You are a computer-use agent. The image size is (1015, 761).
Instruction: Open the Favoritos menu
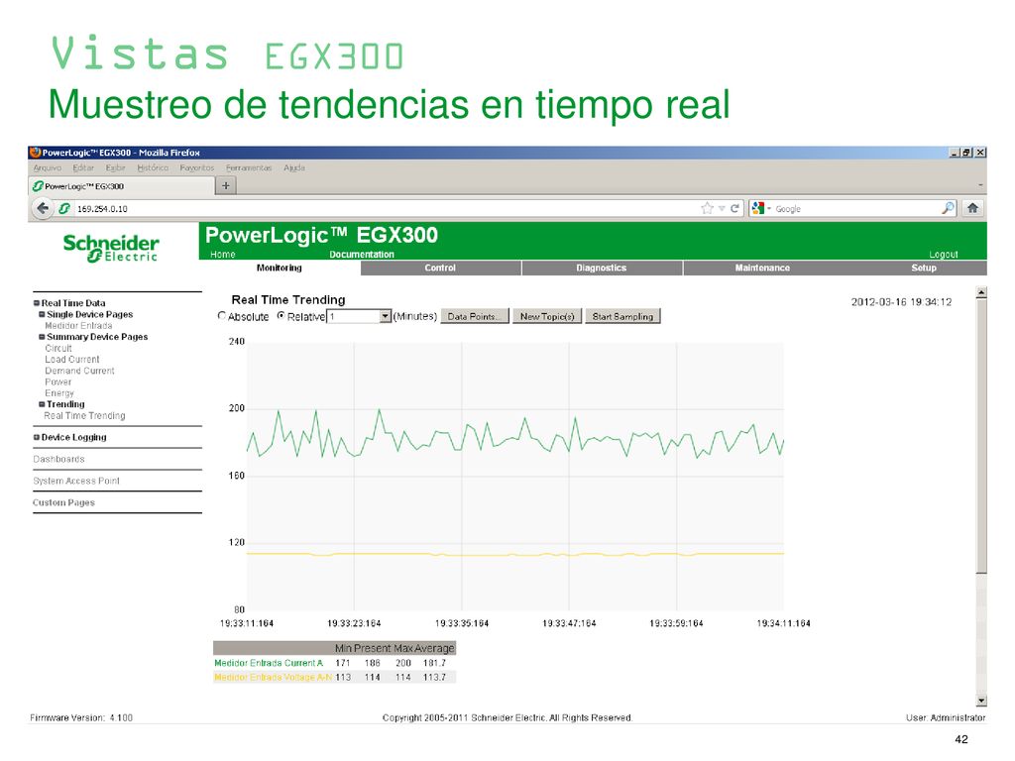(x=197, y=167)
